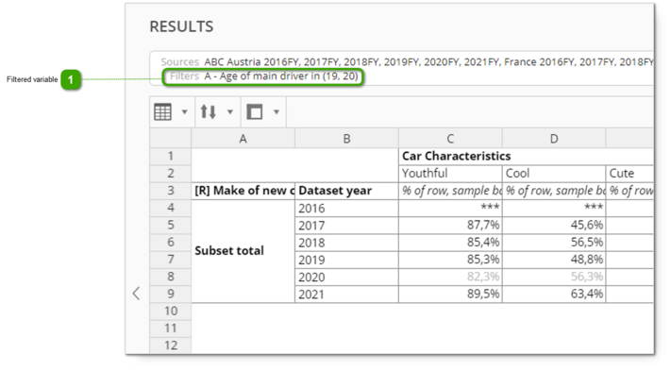Click the greyed 82,3% value

click(x=450, y=277)
